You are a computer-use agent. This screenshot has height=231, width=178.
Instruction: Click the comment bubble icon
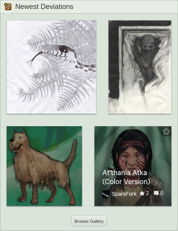pyautogui.click(x=156, y=193)
